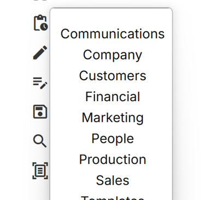Choose Communications from the category list
The width and height of the screenshot is (205, 200).
[x=113, y=34]
